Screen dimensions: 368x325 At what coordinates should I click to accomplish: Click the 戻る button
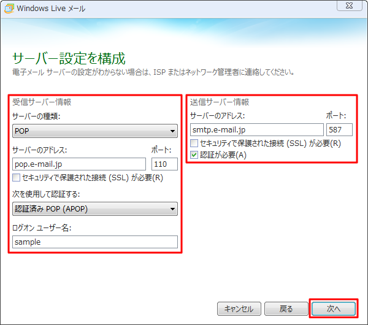(x=286, y=309)
